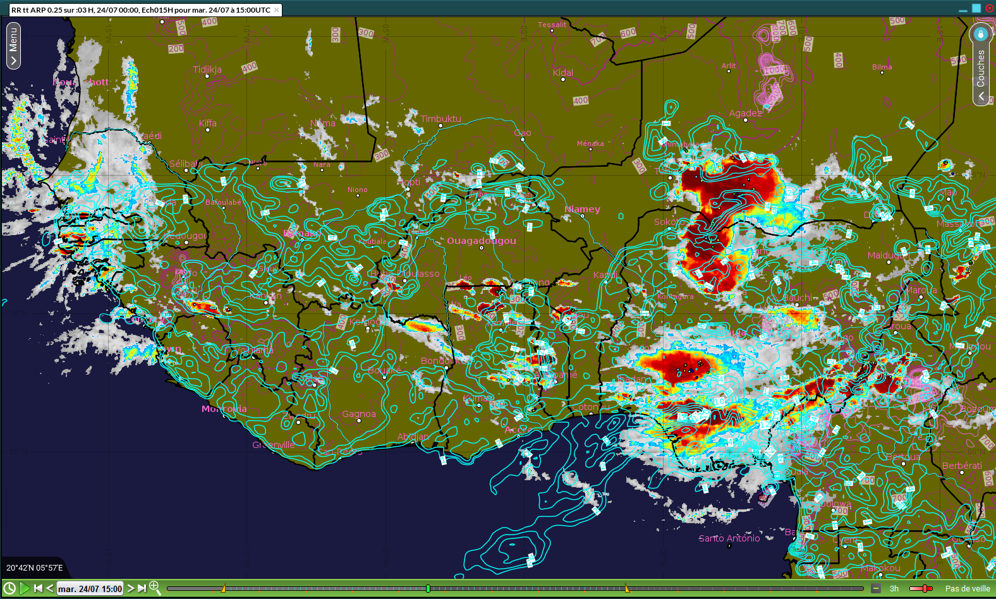The width and height of the screenshot is (996, 599).
Task: Click the Timbuktu city label
Action: point(441,119)
